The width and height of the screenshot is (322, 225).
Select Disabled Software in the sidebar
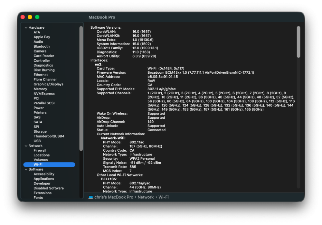pyautogui.click(x=49, y=188)
